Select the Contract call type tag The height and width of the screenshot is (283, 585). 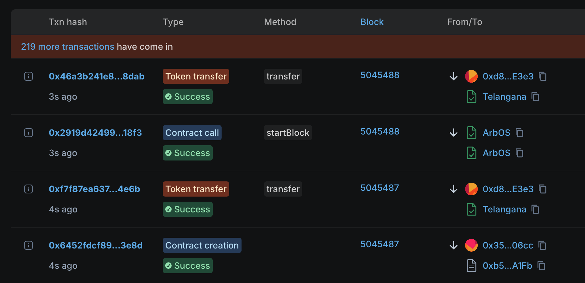click(x=192, y=133)
